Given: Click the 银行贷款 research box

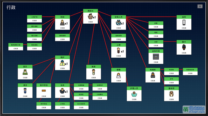Looking at the screenshot, I should coord(34,37).
